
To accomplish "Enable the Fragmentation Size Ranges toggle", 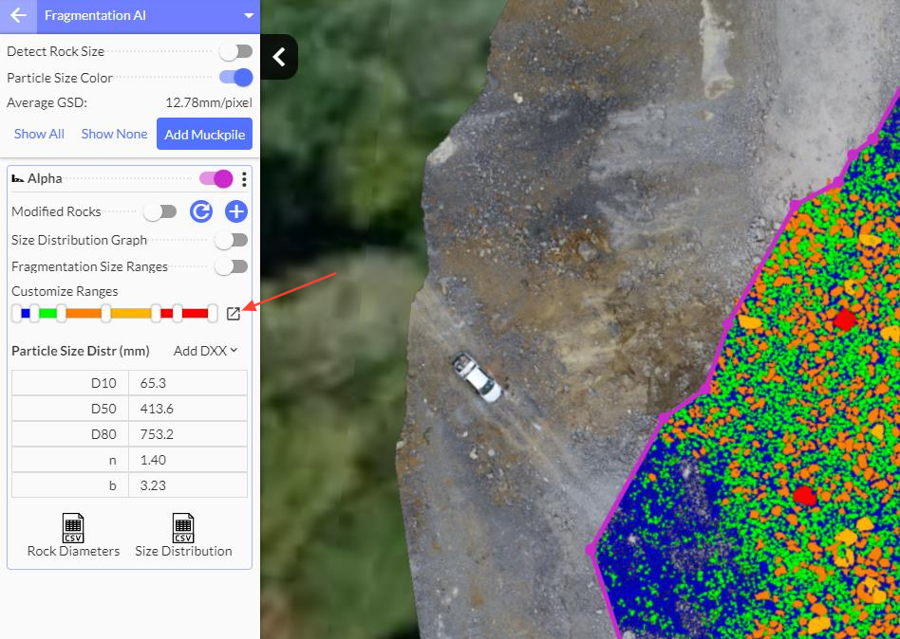I will tap(231, 266).
